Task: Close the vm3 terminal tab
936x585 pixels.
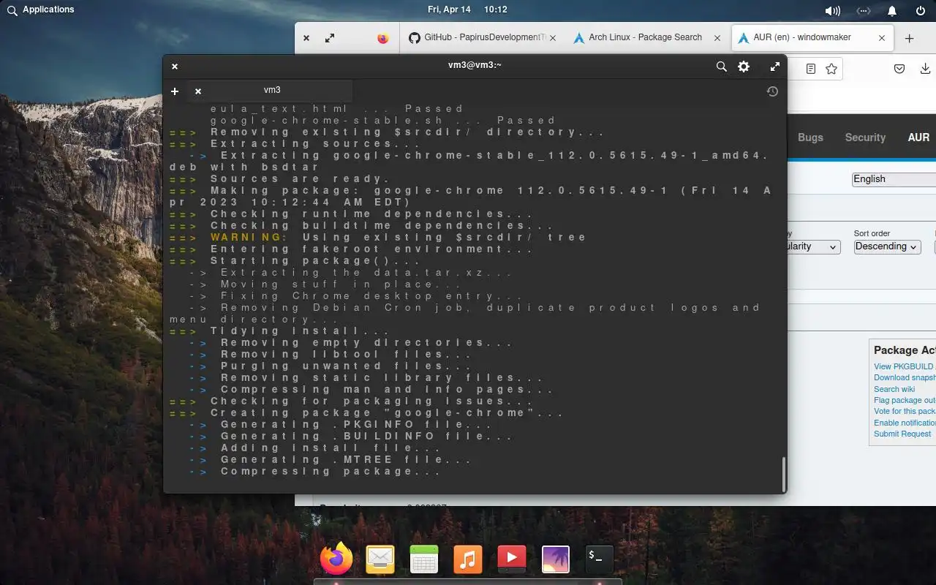Action: click(x=198, y=91)
